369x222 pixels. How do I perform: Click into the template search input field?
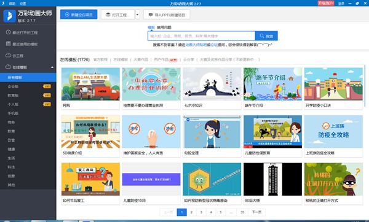(x=202, y=36)
